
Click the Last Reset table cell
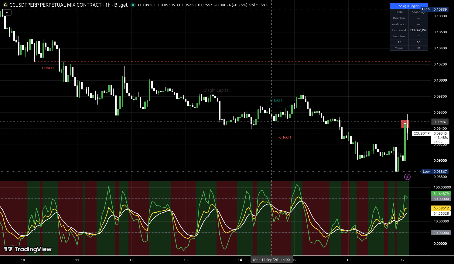coord(399,30)
